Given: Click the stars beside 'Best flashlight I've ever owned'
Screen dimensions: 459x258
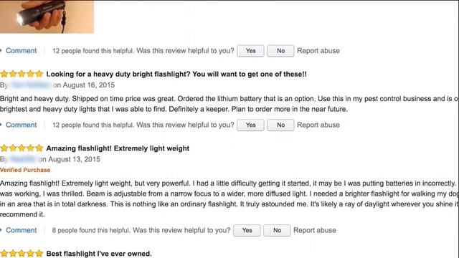Looking at the screenshot, I should coord(22,254).
